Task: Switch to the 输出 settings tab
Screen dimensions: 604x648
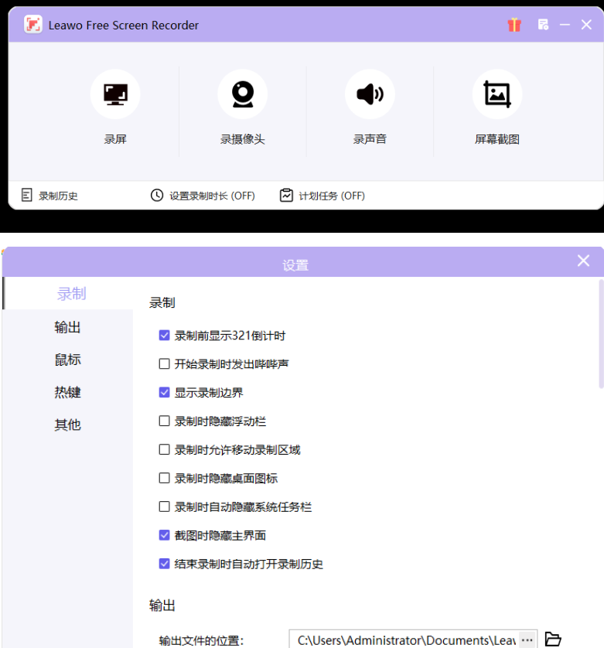Action: click(67, 327)
